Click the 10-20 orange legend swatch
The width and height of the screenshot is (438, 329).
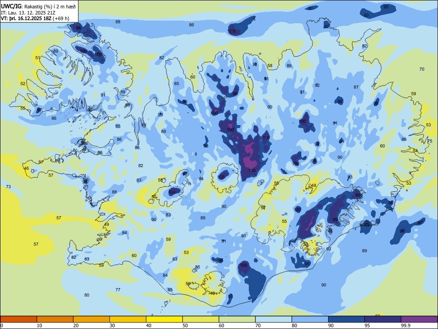click(x=55, y=319)
